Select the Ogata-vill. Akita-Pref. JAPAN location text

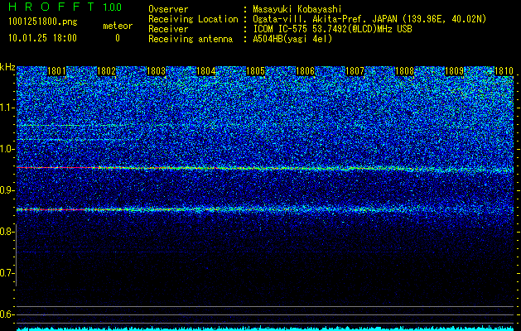coord(369,19)
